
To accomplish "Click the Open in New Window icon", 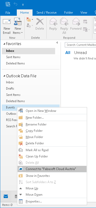I will click(21, 111).
